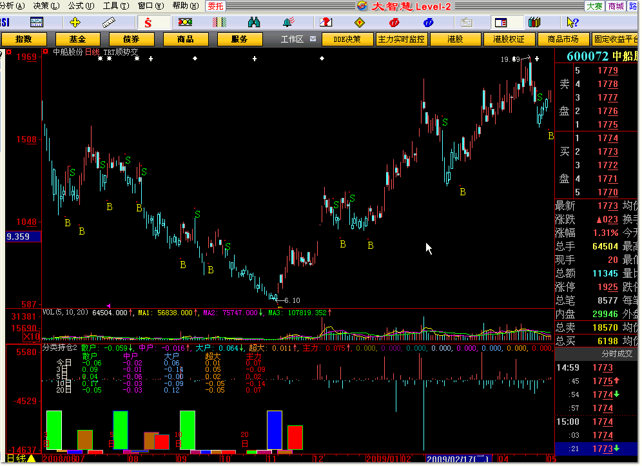
Task: Click the 主力实时监控 button
Action: pyautogui.click(x=401, y=39)
